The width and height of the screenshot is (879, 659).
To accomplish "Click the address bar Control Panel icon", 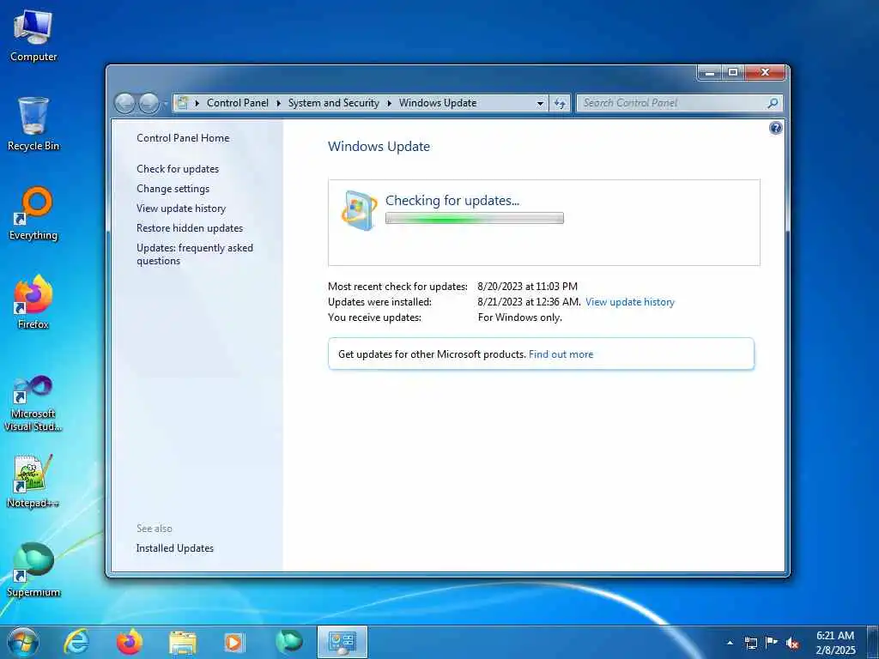I will coord(182,103).
